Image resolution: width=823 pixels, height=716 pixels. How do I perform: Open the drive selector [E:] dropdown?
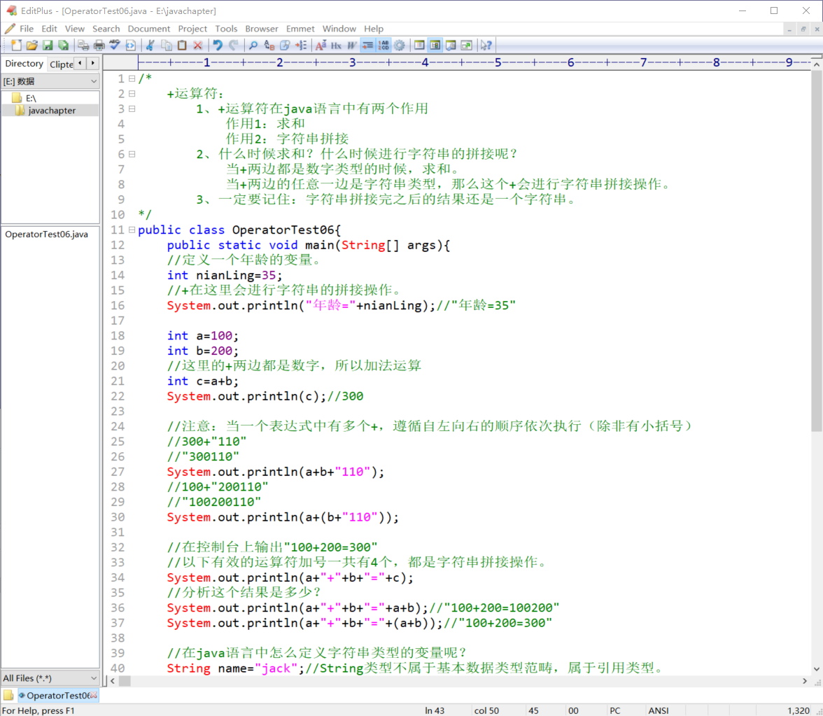tap(50, 81)
